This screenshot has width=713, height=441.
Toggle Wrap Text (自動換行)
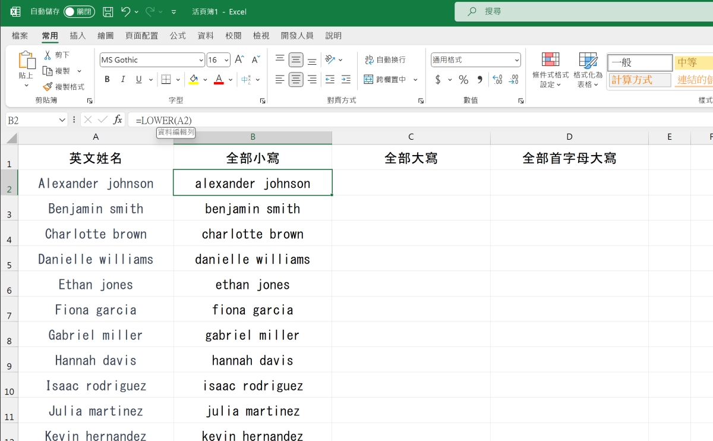pyautogui.click(x=385, y=59)
